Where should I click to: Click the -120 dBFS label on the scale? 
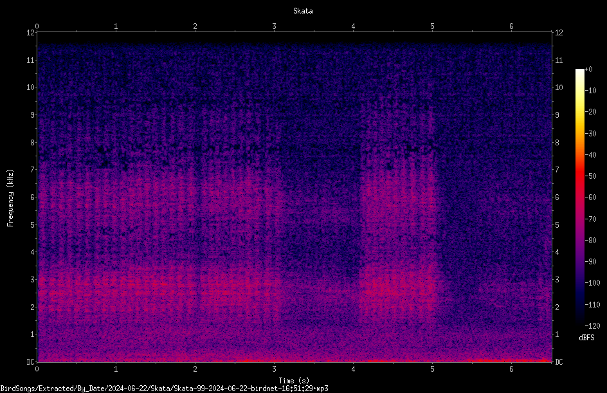tap(592, 326)
